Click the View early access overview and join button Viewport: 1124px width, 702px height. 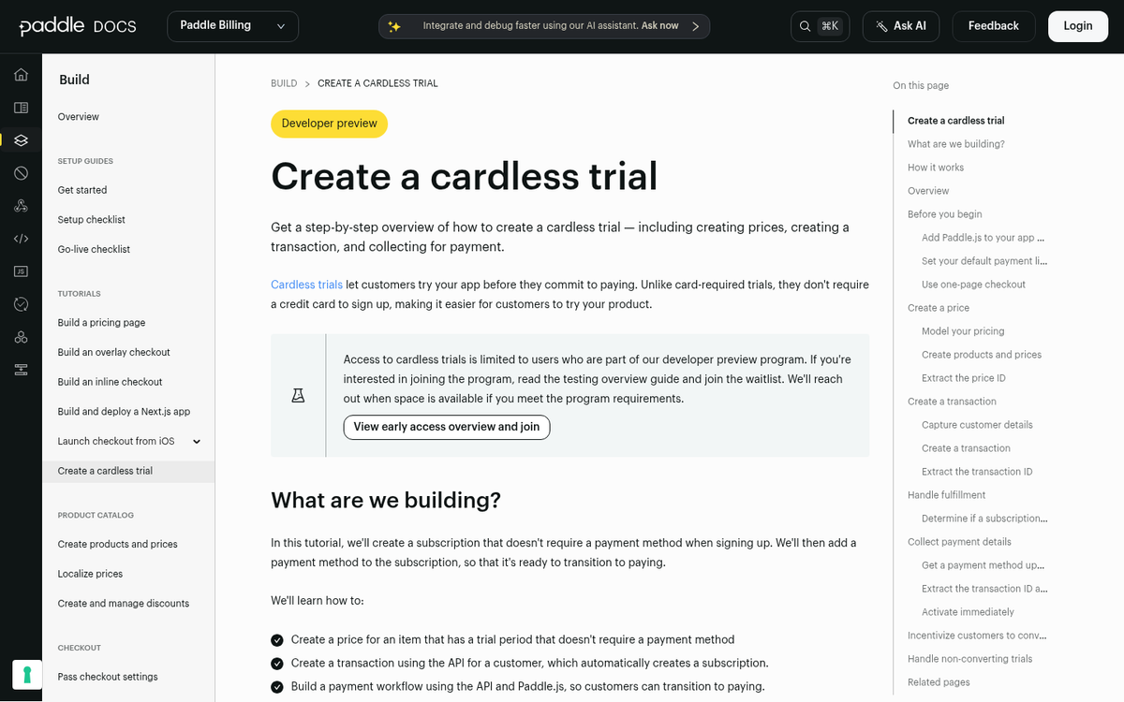click(x=446, y=427)
